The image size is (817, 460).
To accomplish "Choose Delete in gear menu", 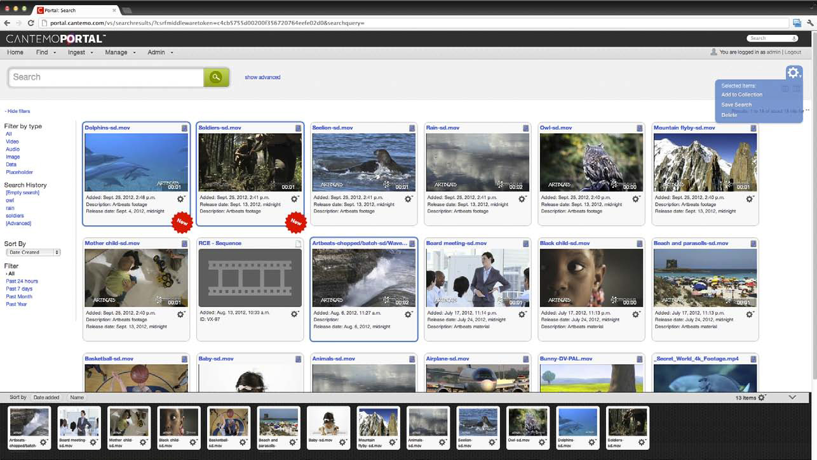I will point(729,115).
